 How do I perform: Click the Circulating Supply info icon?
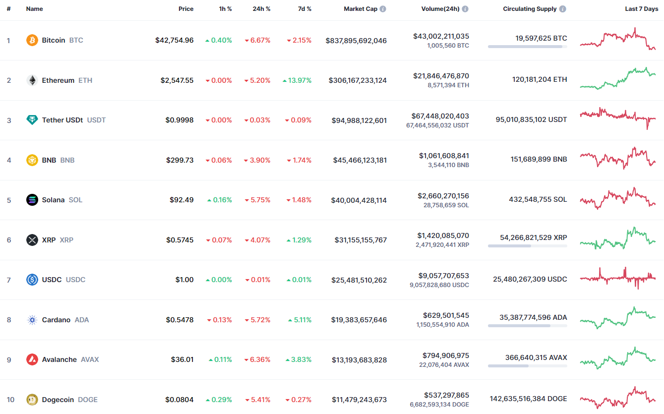coord(562,9)
